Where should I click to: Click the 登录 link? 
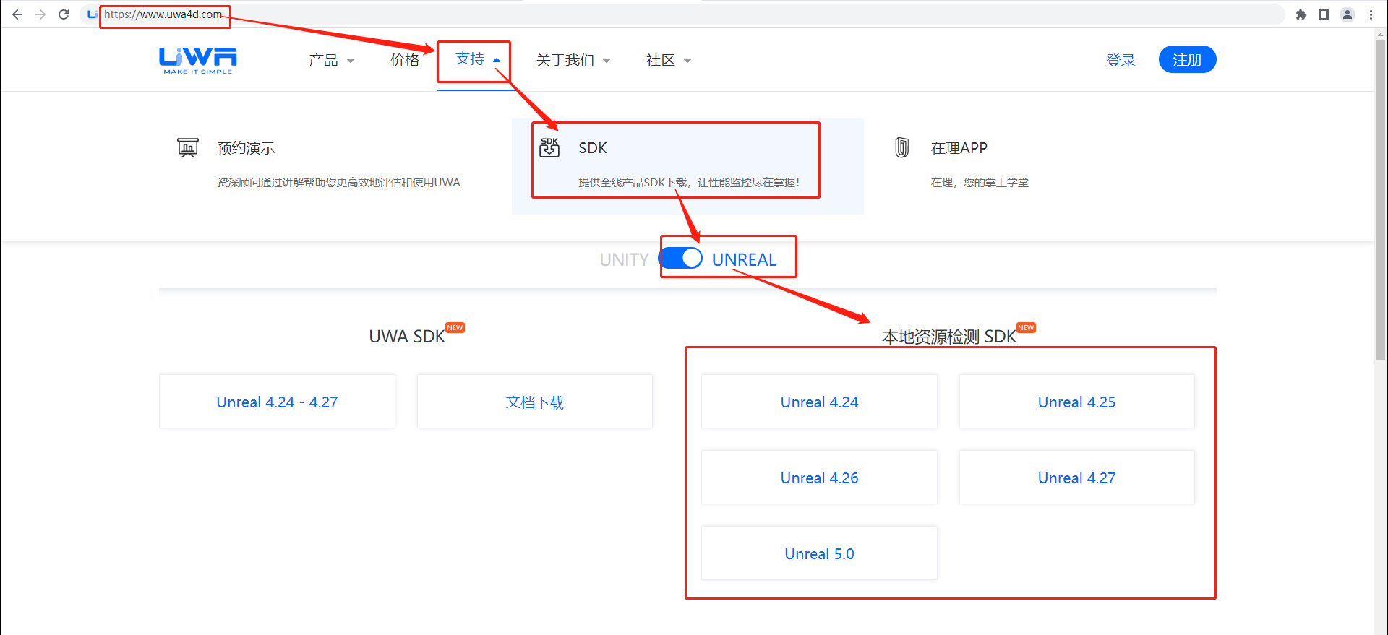coord(1121,60)
